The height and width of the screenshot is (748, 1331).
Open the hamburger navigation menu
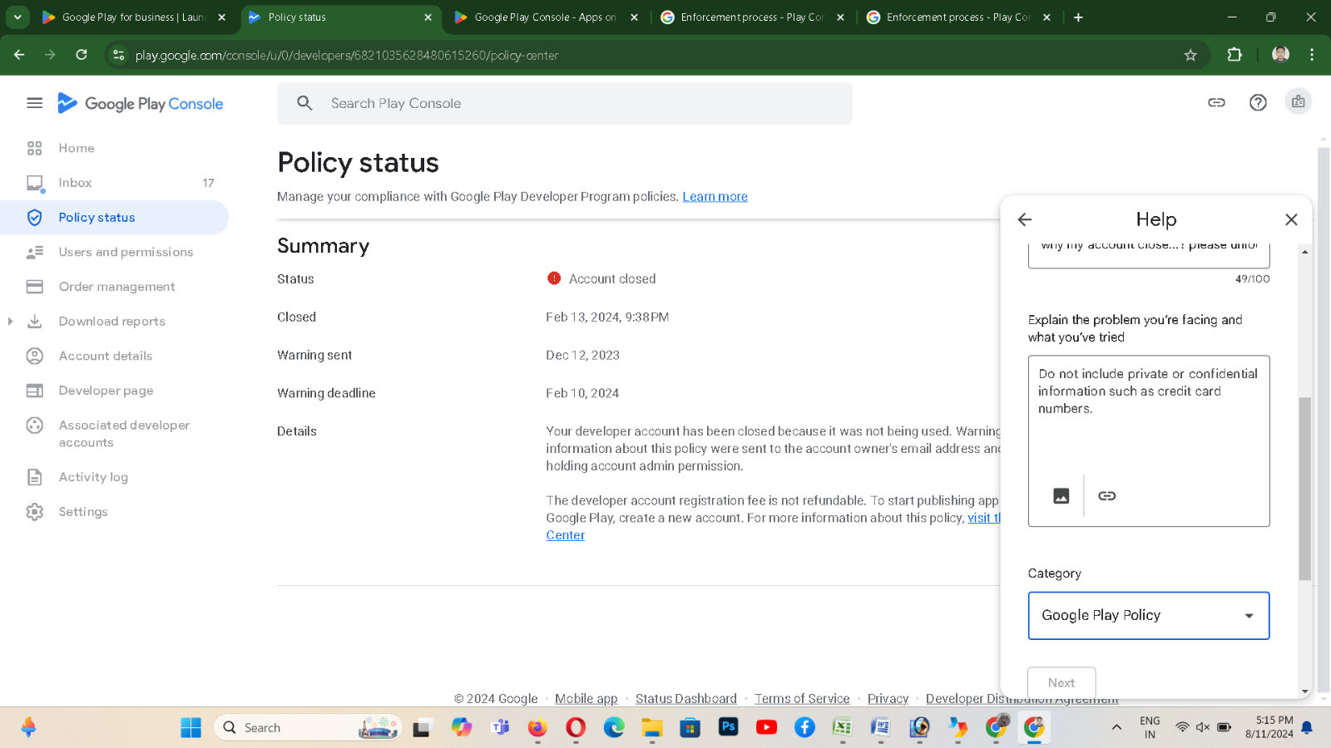pos(34,103)
